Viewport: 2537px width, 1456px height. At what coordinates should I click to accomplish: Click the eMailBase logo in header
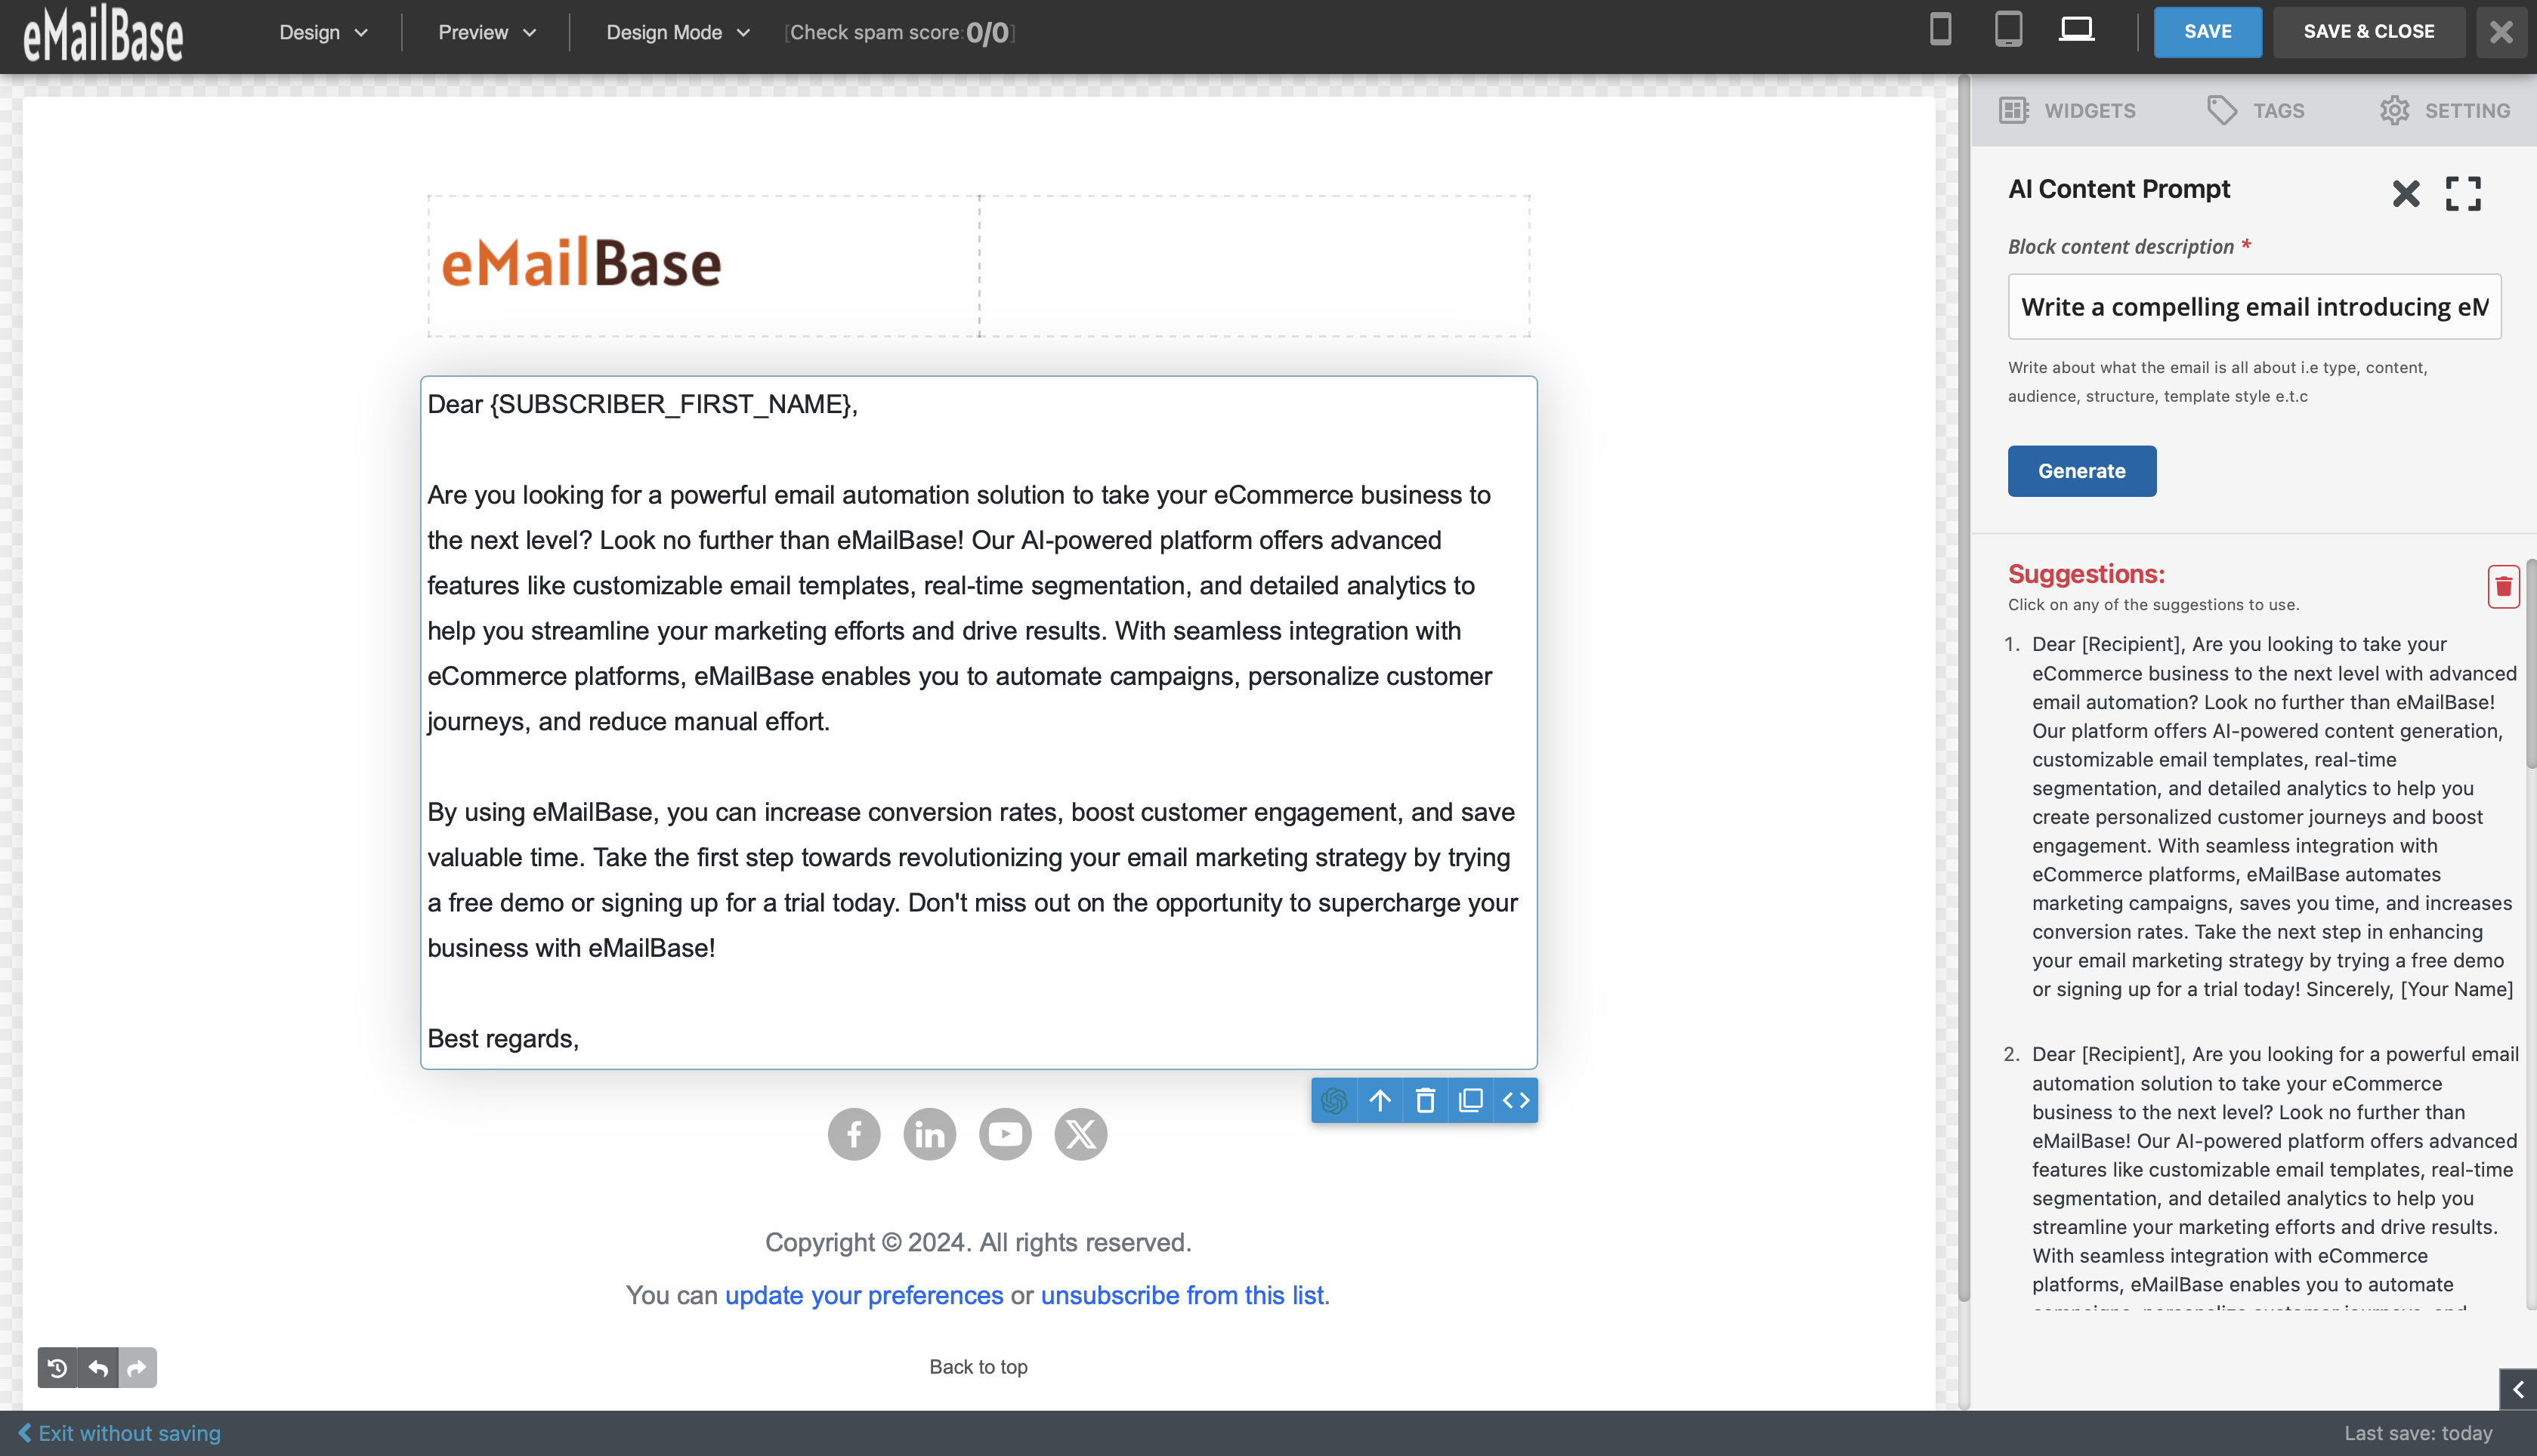[x=103, y=35]
